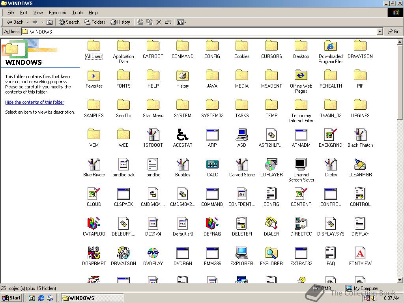
Task: Select the DRWATSON doctor program icon
Action: point(123,253)
